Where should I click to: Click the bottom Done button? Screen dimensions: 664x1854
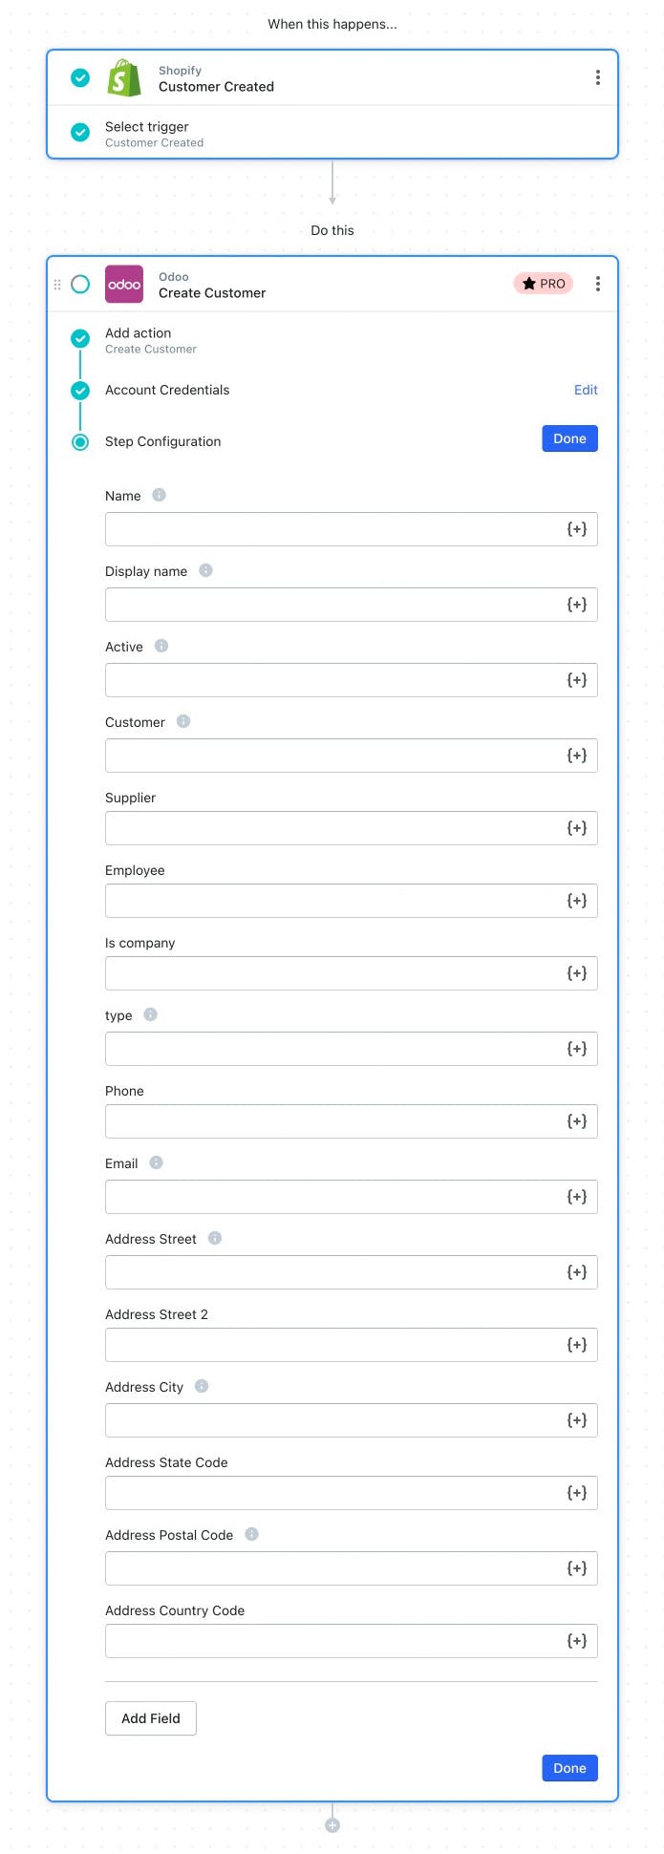tap(569, 1768)
